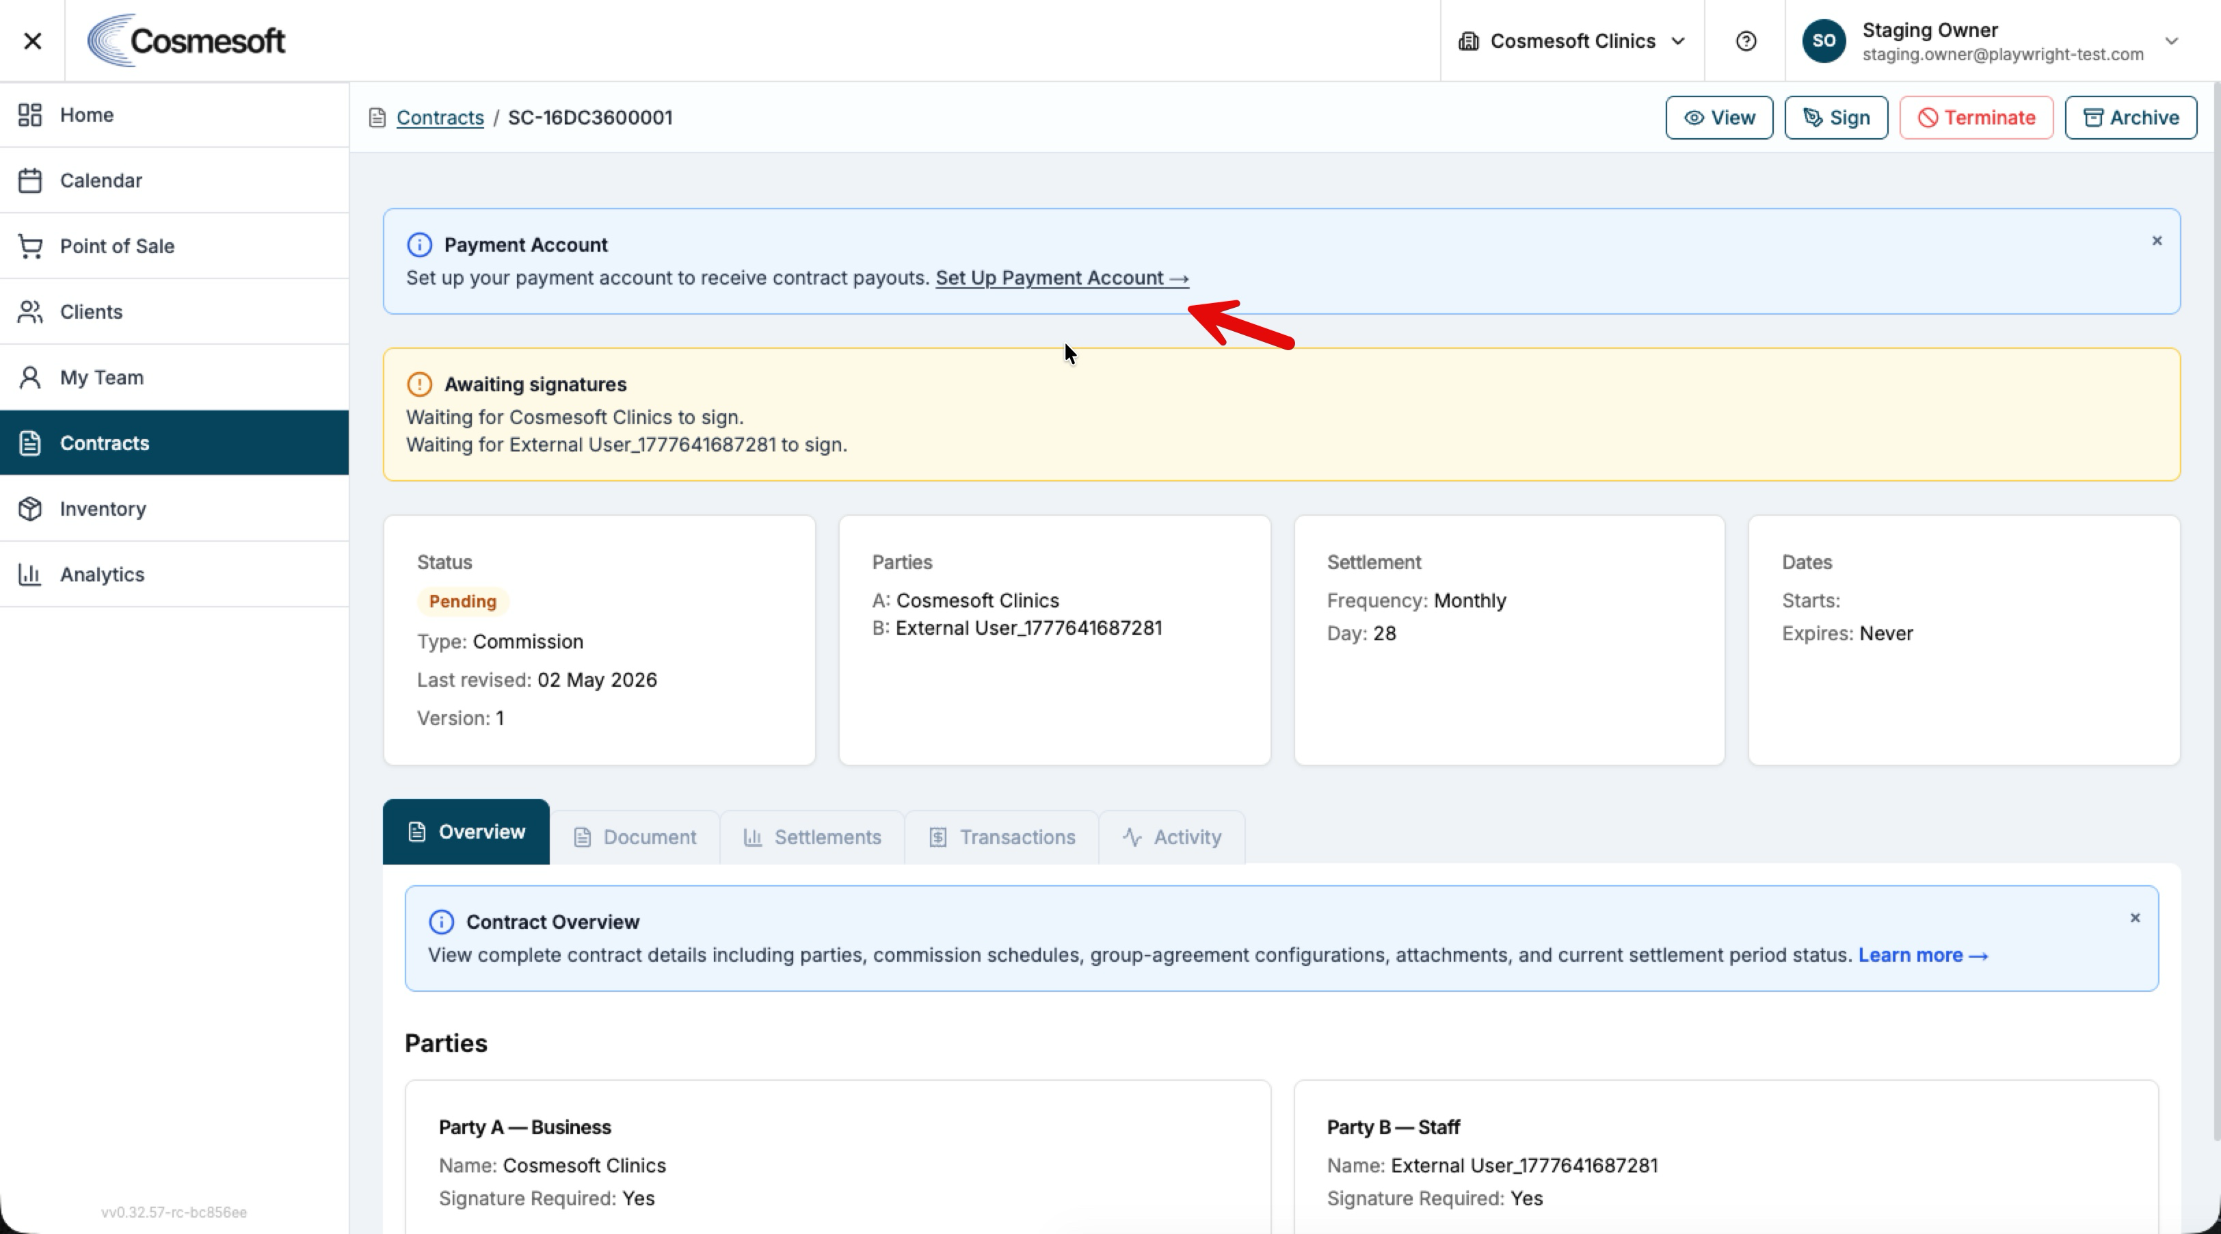Dismiss the Contract Overview info banner
Viewport: 2221px width, 1234px height.
click(2135, 917)
